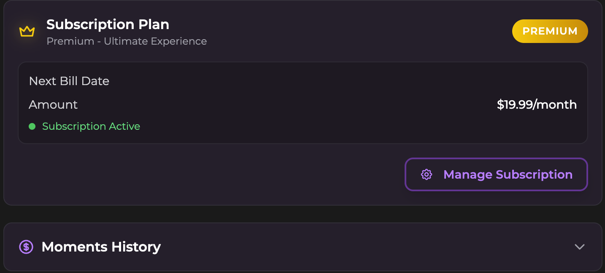Click the green subscription status dot
The width and height of the screenshot is (605, 273).
pos(32,126)
